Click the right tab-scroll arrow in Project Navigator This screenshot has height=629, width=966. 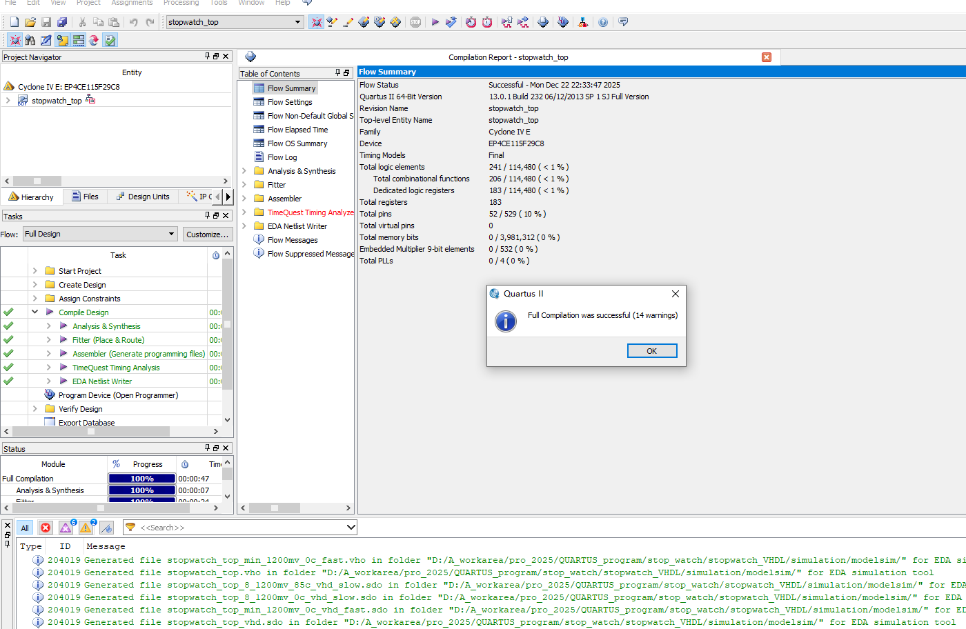pos(228,197)
